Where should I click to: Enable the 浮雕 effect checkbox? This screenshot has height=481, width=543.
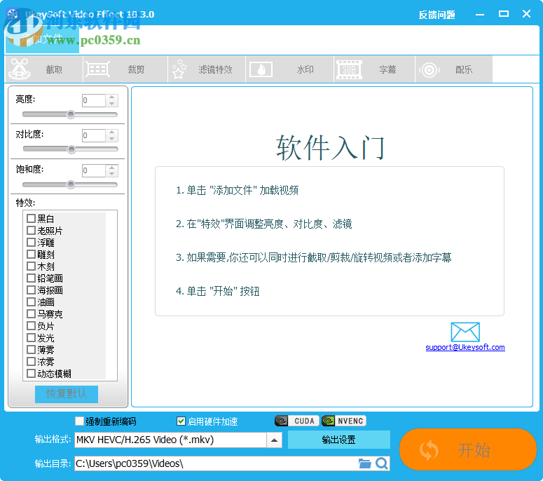click(31, 242)
